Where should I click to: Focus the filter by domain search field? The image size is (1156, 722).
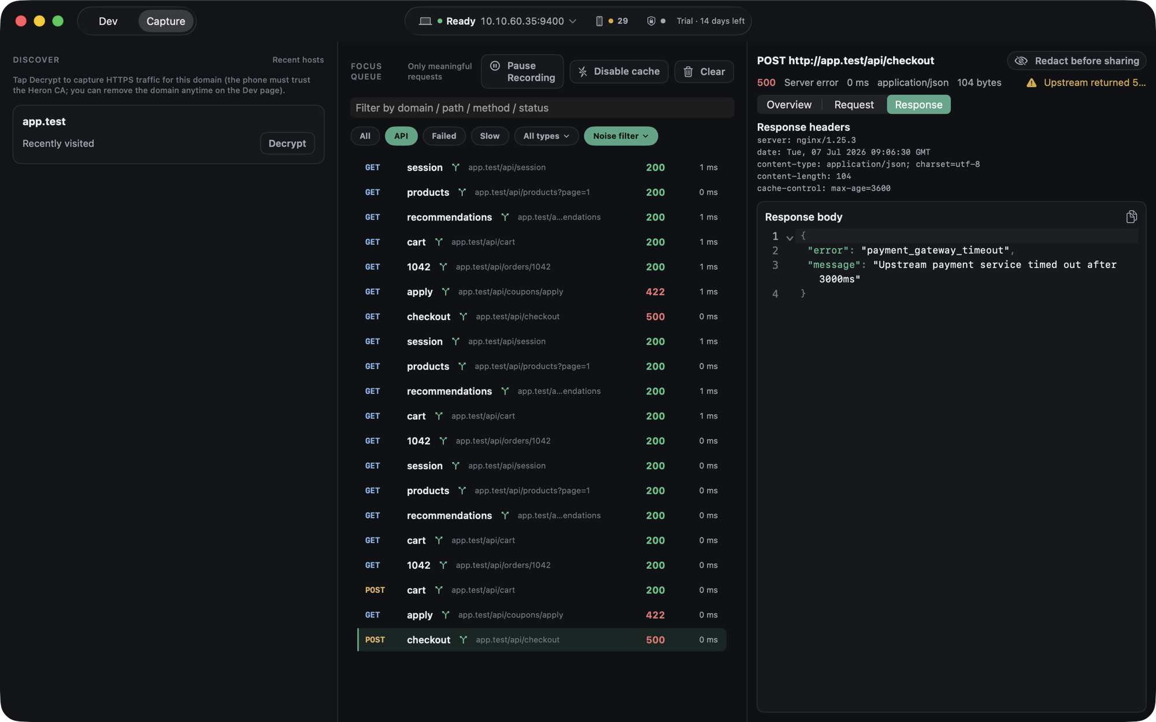coord(542,108)
